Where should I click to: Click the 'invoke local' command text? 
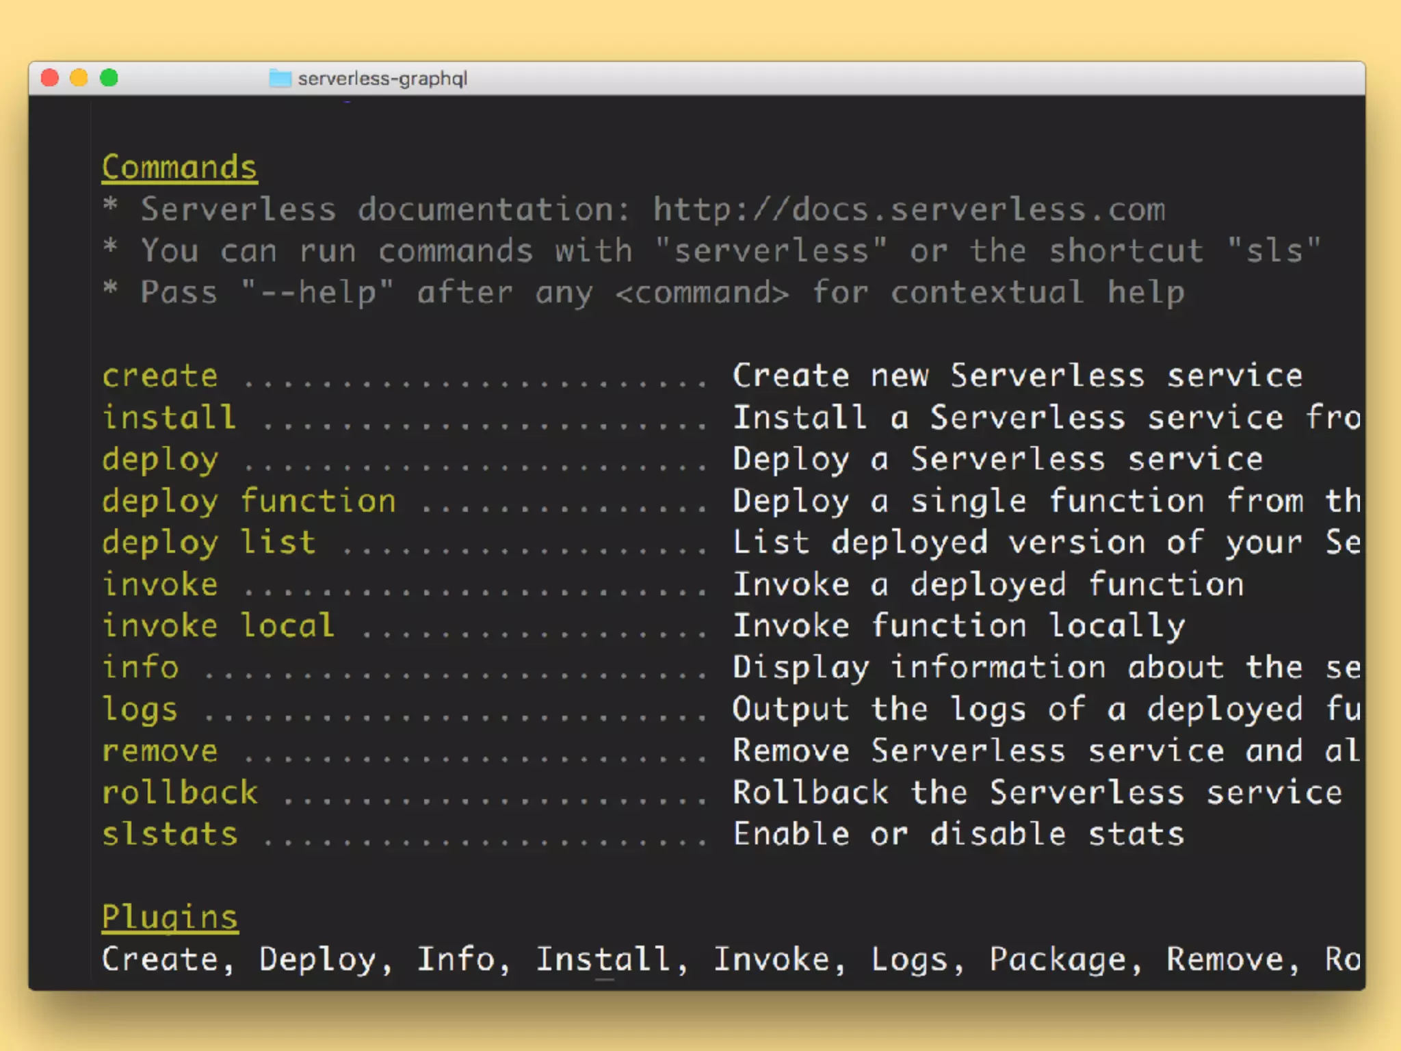tap(218, 626)
